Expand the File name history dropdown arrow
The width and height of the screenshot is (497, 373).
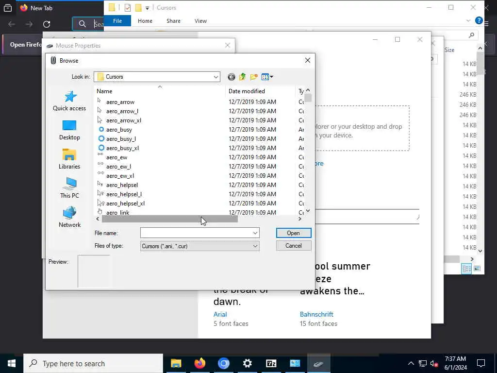click(255, 233)
